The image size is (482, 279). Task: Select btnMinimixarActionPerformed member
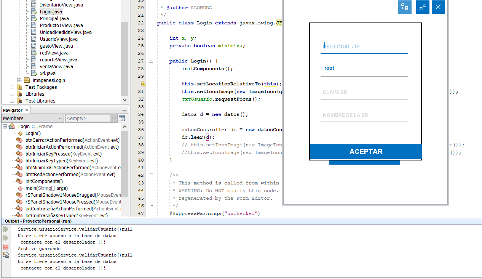(x=73, y=168)
